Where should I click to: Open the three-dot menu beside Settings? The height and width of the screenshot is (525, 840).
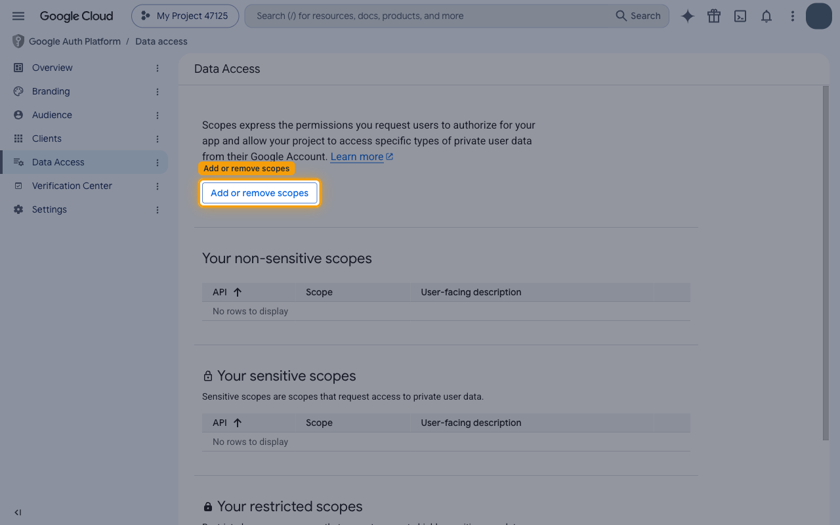pos(157,209)
